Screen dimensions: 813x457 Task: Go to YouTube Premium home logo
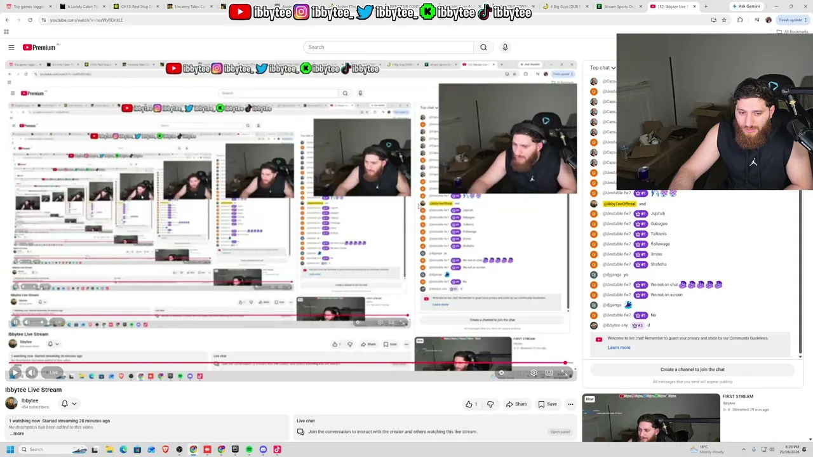pyautogui.click(x=39, y=47)
